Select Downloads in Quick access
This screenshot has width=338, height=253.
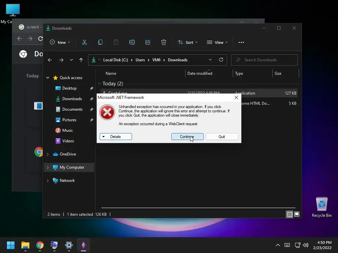(72, 99)
